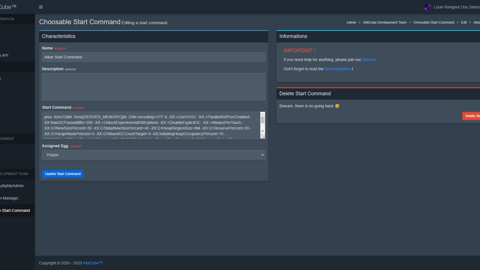Follow the Discord link

tap(368, 60)
